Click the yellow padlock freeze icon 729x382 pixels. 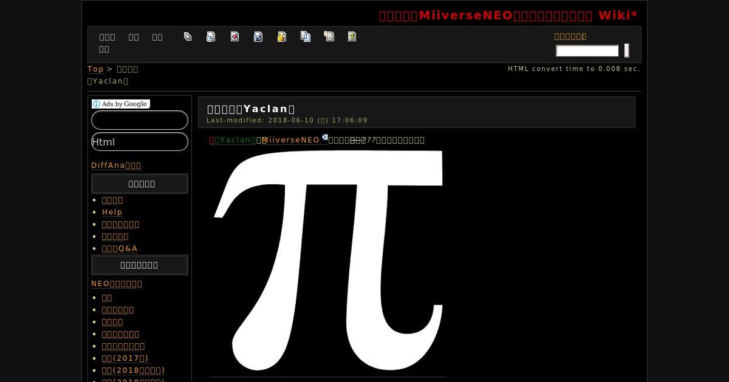pyautogui.click(x=282, y=36)
